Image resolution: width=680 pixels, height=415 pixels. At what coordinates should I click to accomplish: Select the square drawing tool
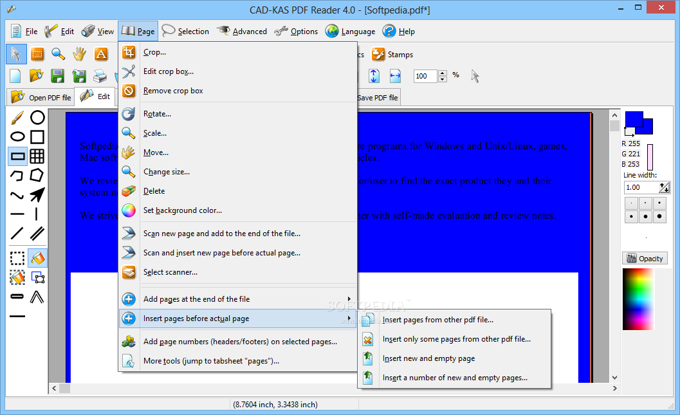click(37, 137)
